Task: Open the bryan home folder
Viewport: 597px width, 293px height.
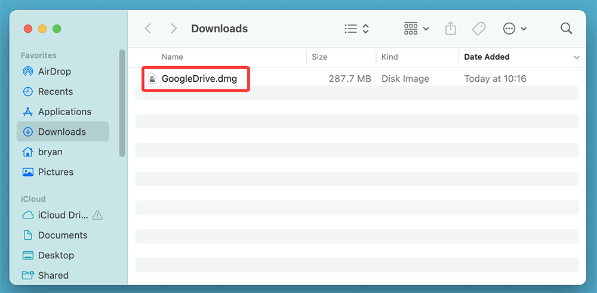Action: (x=63, y=152)
